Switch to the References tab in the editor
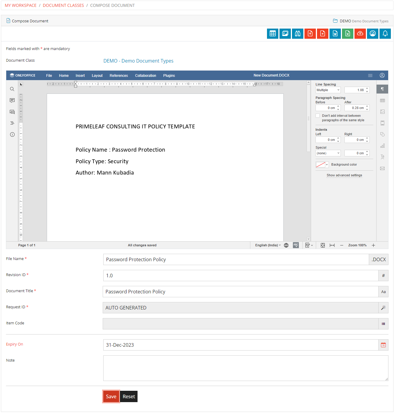Viewport: 395px width, 417px height. coord(119,75)
